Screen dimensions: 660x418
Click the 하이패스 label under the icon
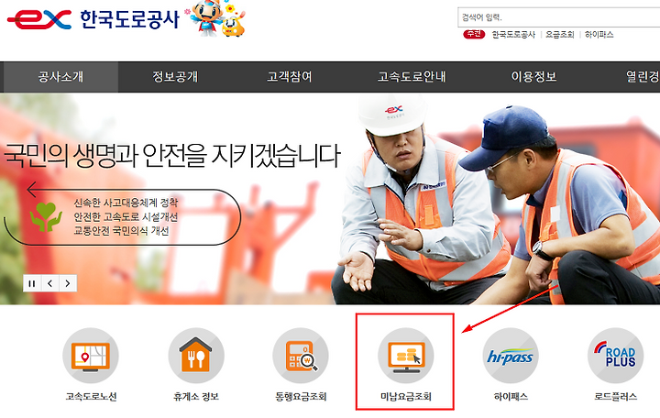click(x=511, y=397)
